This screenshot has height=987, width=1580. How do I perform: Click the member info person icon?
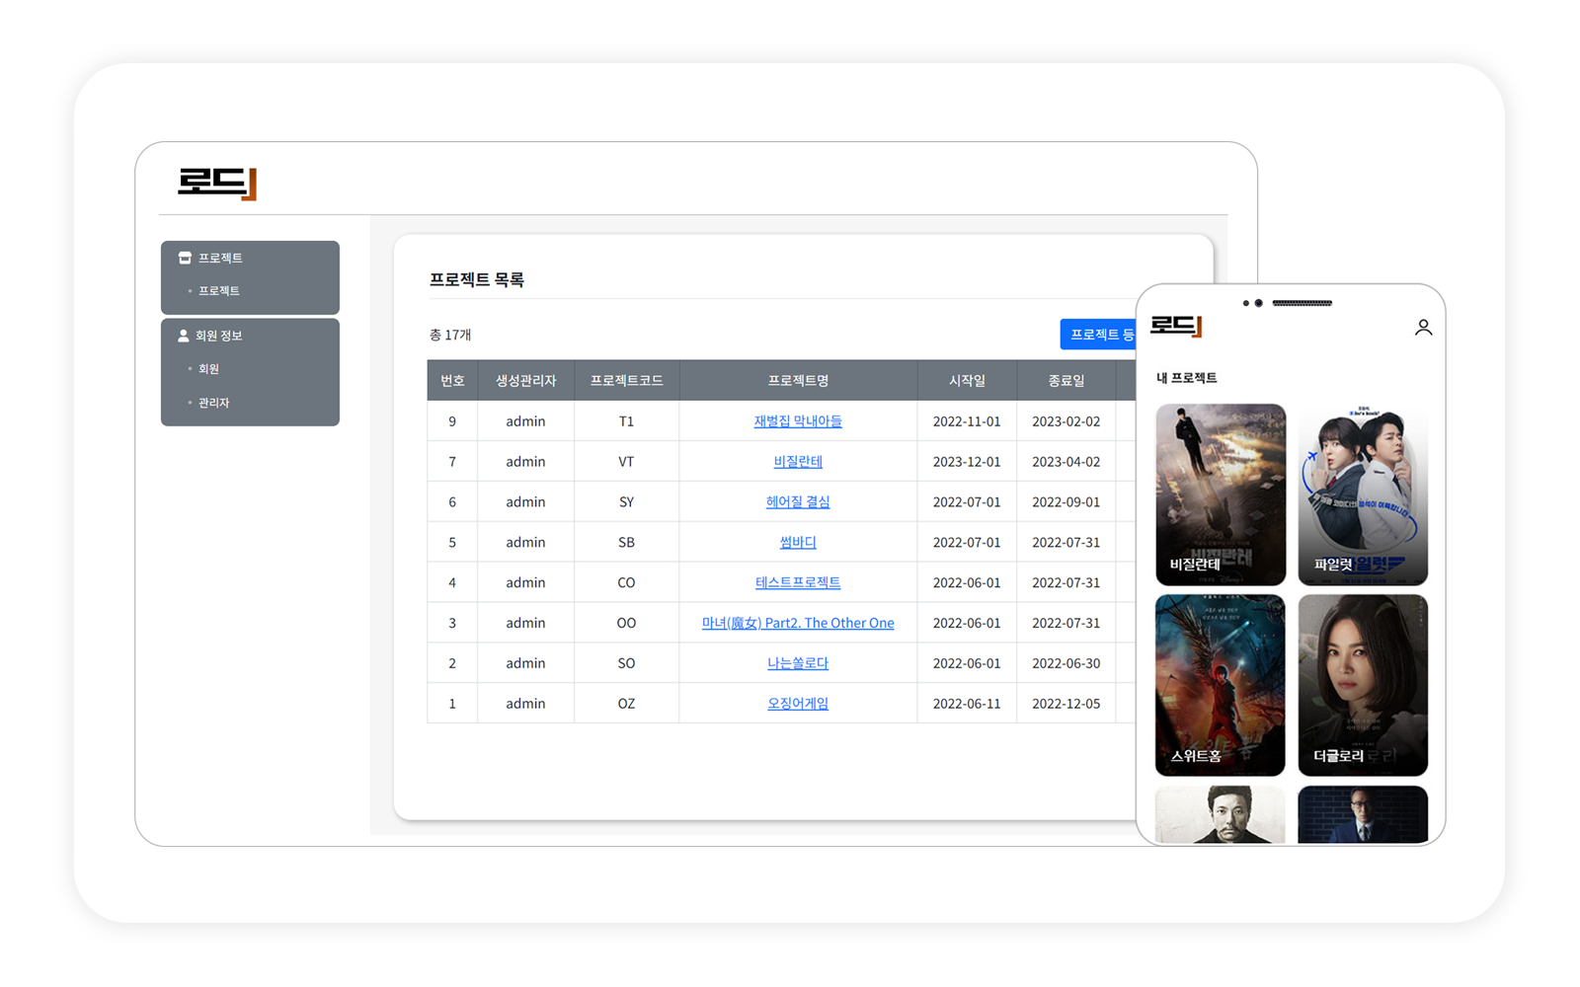[183, 336]
